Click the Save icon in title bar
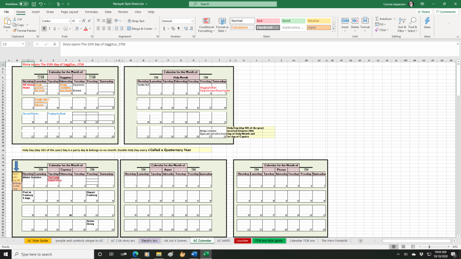The width and height of the screenshot is (461, 259). click(34, 4)
